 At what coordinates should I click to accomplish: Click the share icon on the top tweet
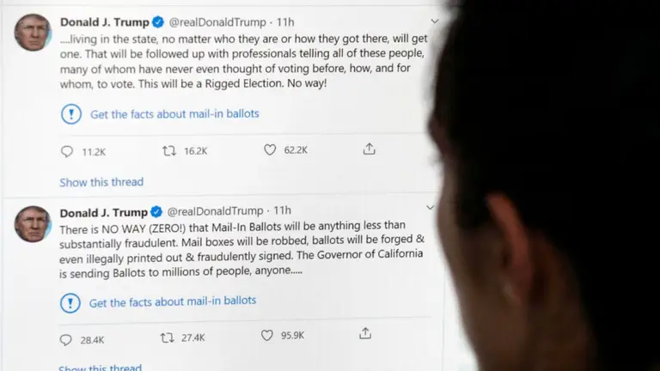[370, 149]
